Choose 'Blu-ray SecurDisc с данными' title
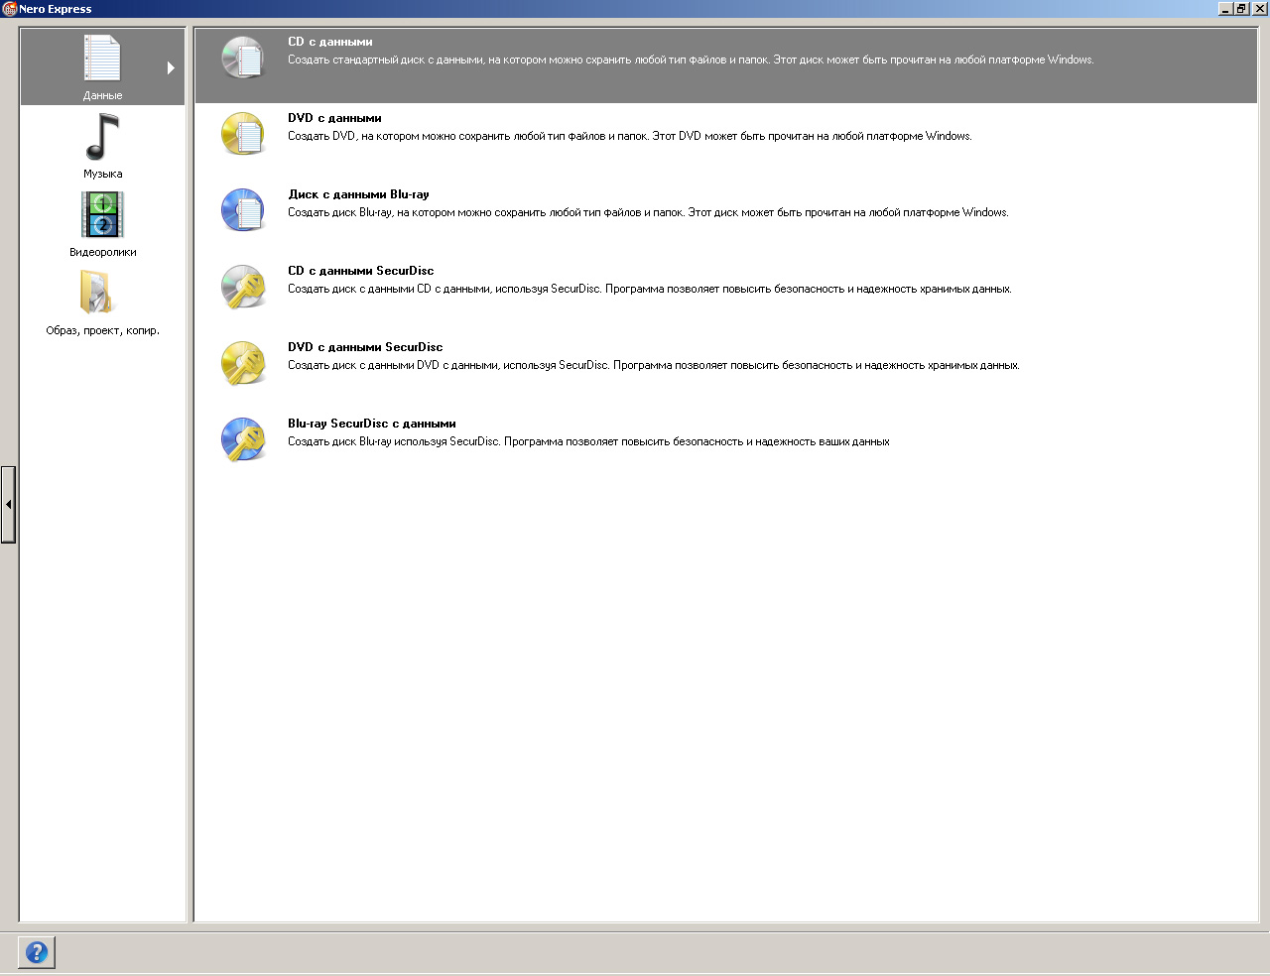Screen dimensions: 1270x976 (372, 424)
